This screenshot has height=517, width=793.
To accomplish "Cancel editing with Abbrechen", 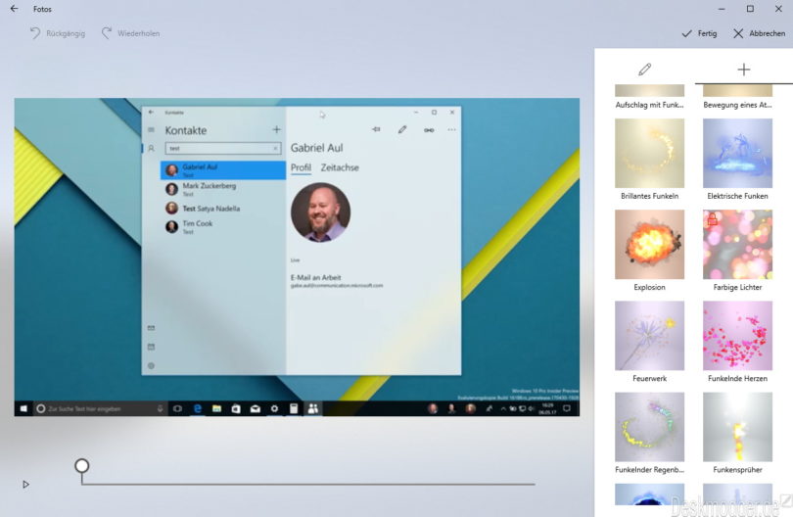I will (759, 33).
